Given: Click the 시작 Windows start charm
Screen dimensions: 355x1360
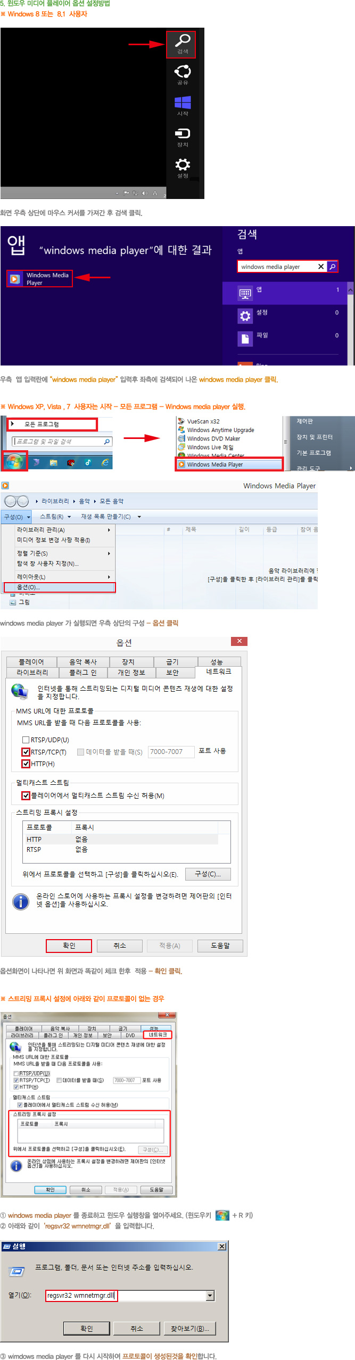Looking at the screenshot, I should click(183, 105).
